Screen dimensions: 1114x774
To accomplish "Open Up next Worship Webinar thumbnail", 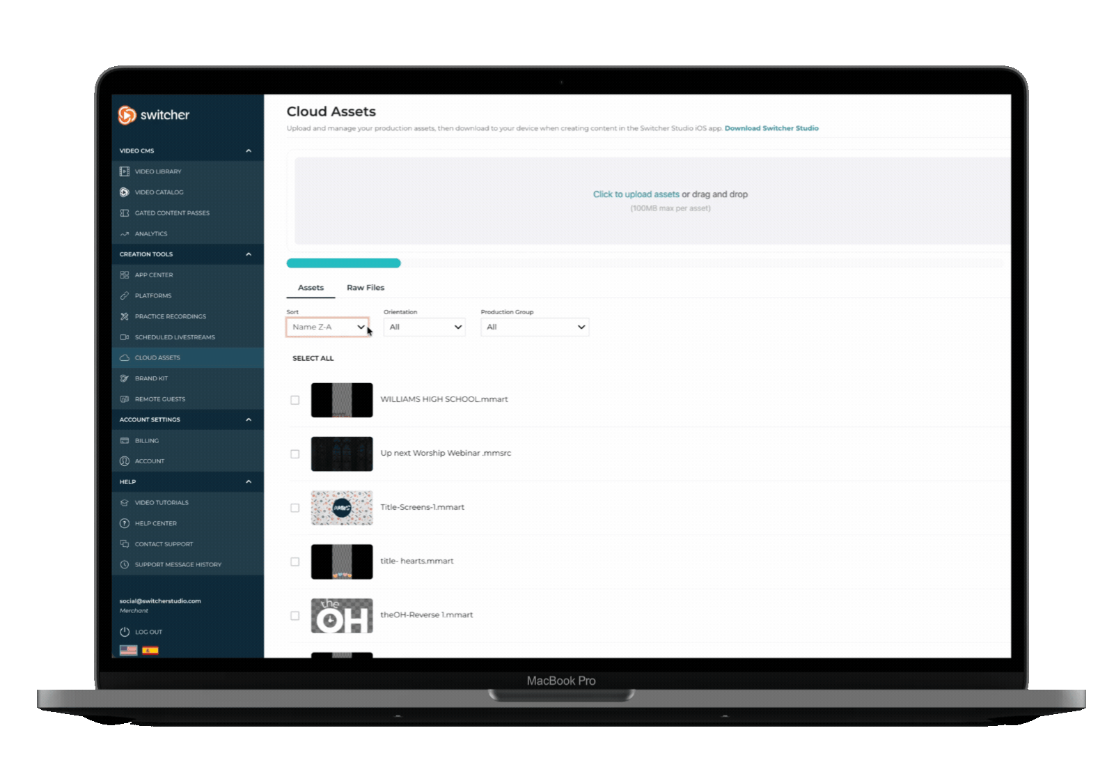I will (x=342, y=454).
